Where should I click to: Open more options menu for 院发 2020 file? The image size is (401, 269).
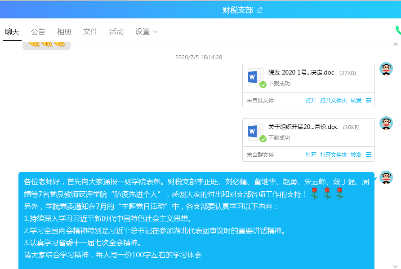tap(369, 101)
